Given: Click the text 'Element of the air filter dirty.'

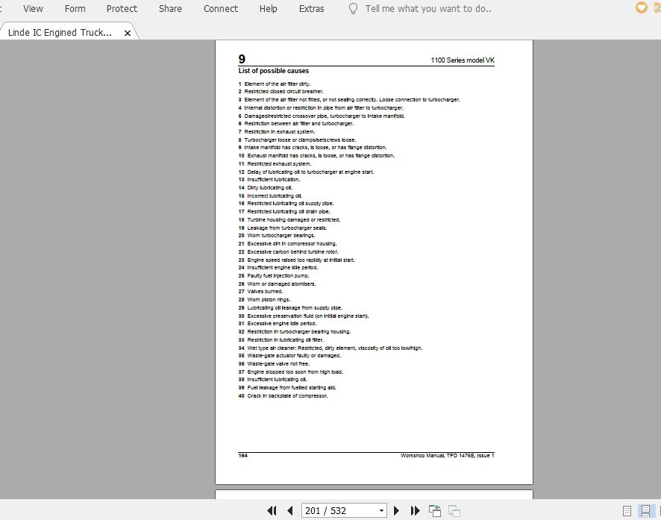Looking at the screenshot, I should 278,84.
